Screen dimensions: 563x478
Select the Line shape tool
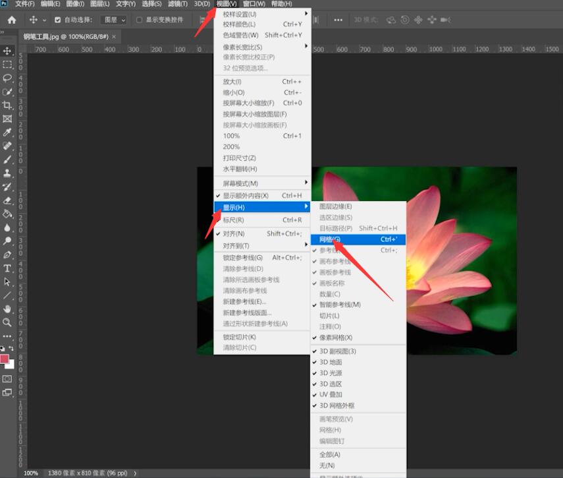(x=7, y=295)
